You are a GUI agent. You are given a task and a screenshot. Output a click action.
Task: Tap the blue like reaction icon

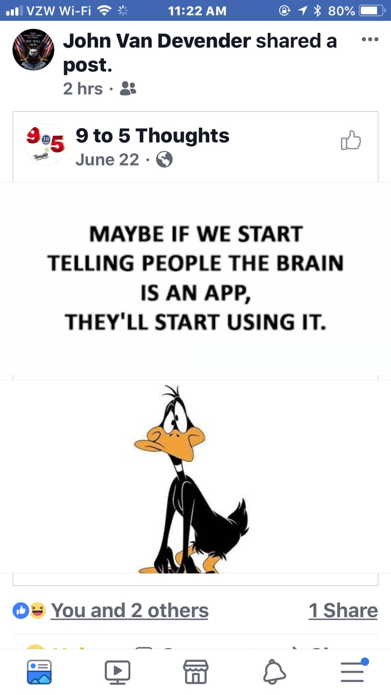[21, 611]
